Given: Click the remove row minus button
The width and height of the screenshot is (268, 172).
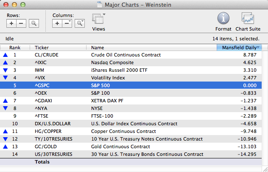Looking at the screenshot, I should 21,23.
